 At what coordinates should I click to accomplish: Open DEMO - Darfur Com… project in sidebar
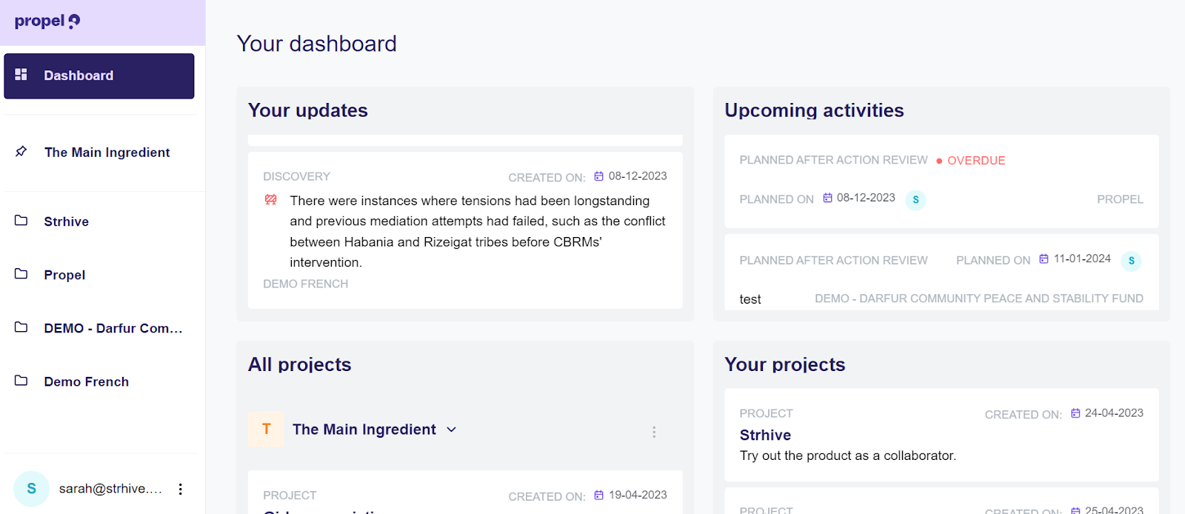(x=113, y=328)
